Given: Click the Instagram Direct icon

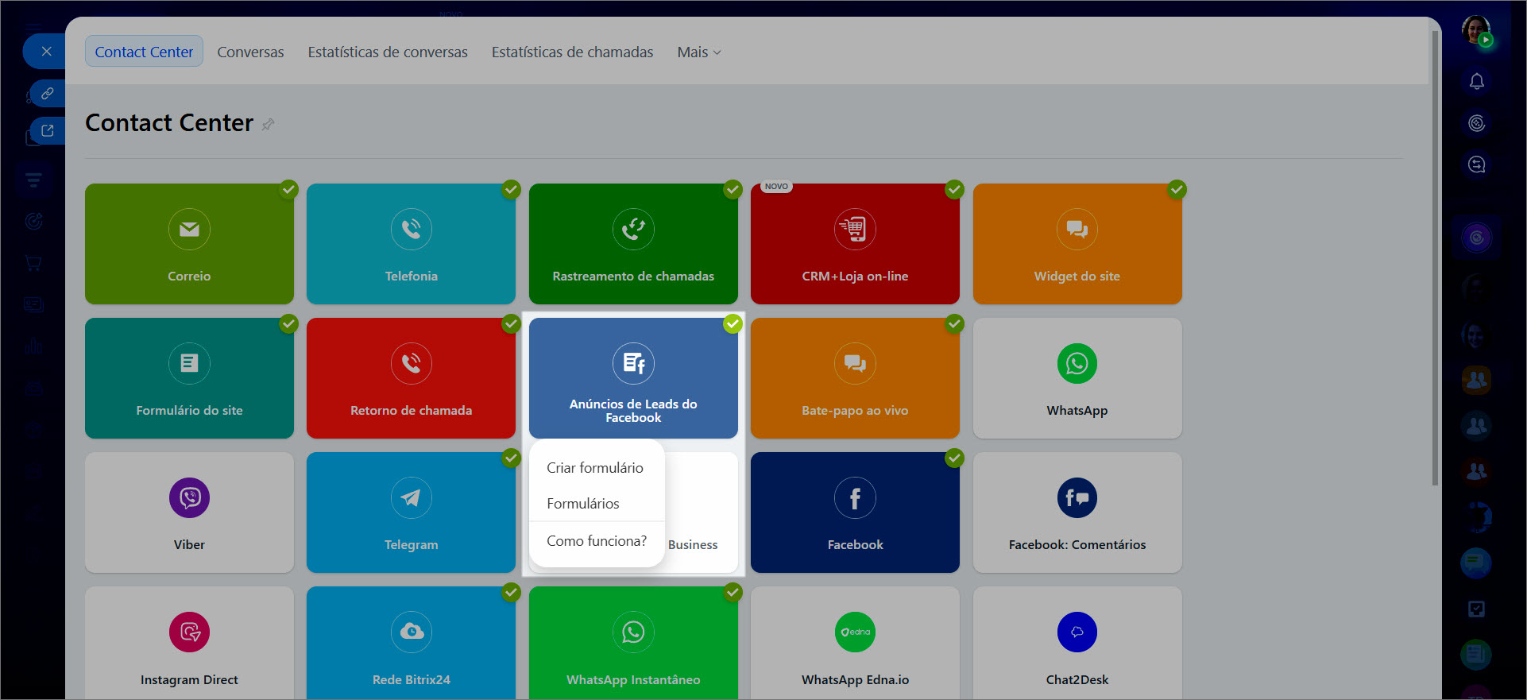Looking at the screenshot, I should [189, 632].
